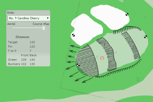Click the T to P distance value
Viewport: 153px width, 102px height.
pyautogui.click(x=31, y=51)
